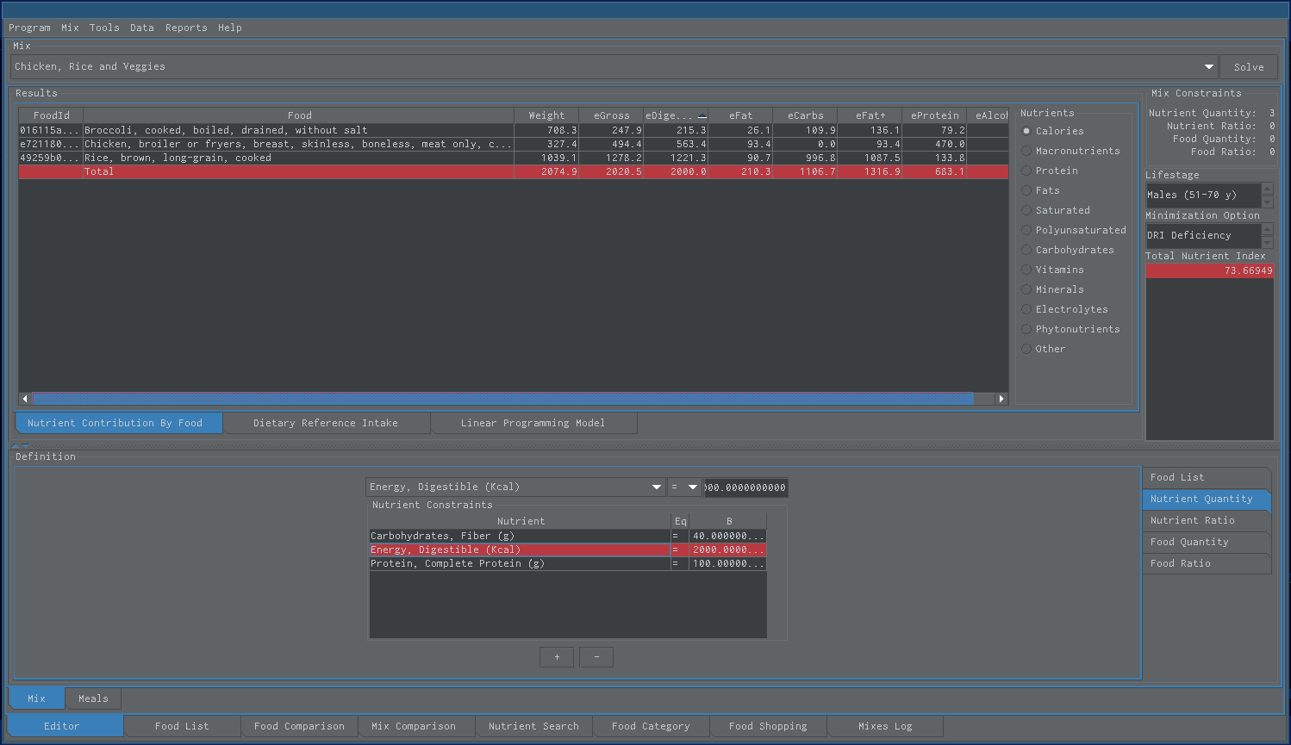Add a nutrient constraint with plus button
The image size is (1291, 745).
557,657
